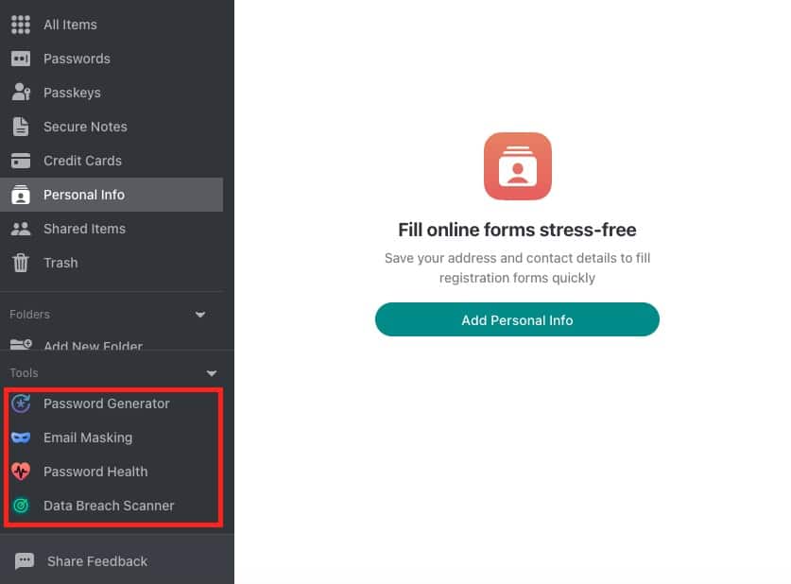Open Trash bin icon
The image size is (791, 584).
click(21, 263)
